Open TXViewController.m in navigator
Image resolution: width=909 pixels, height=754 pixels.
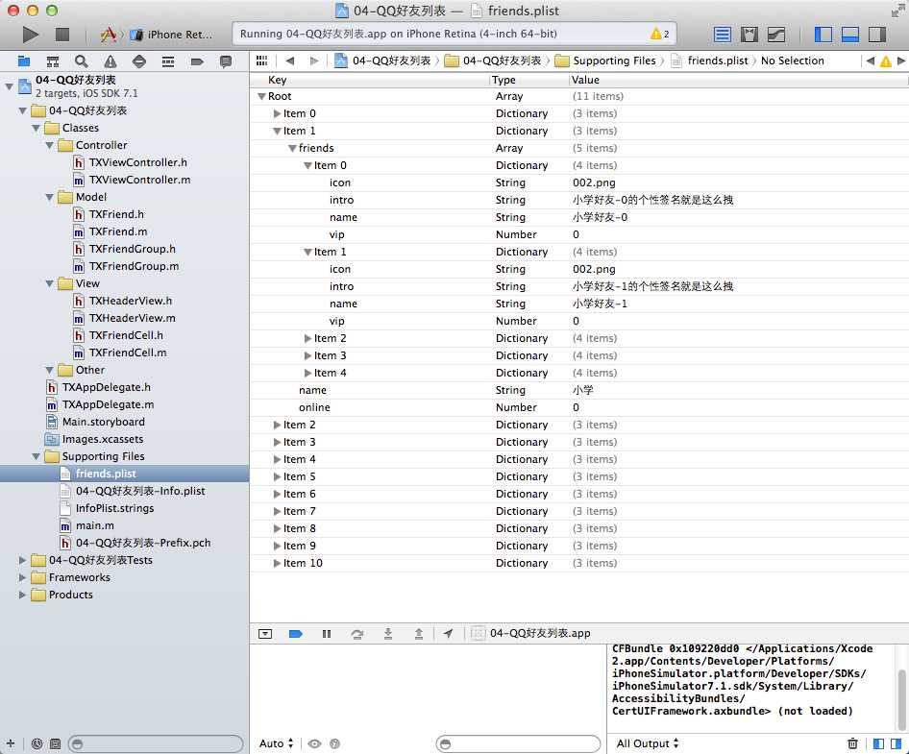click(139, 181)
